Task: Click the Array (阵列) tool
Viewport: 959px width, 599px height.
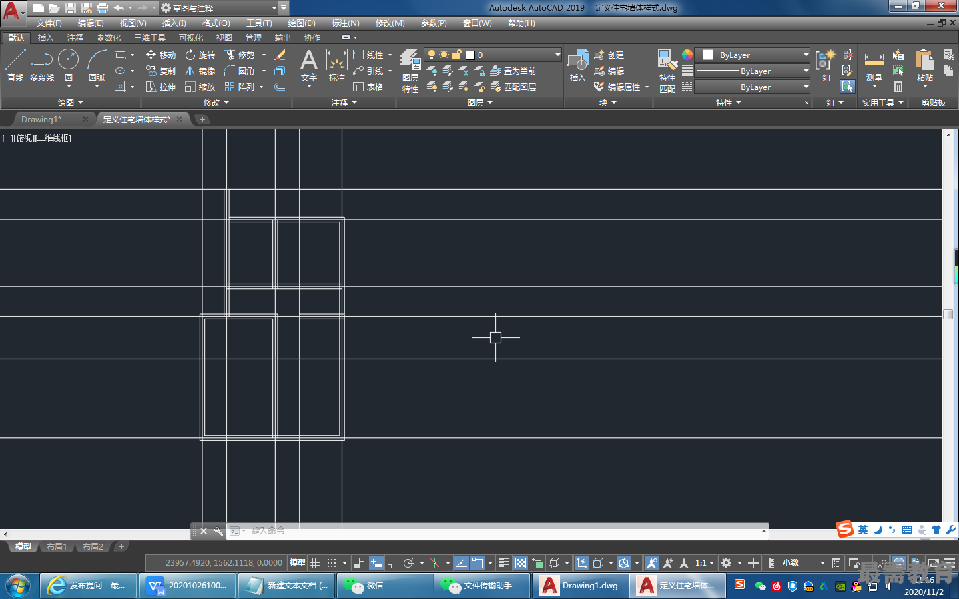Action: click(240, 87)
